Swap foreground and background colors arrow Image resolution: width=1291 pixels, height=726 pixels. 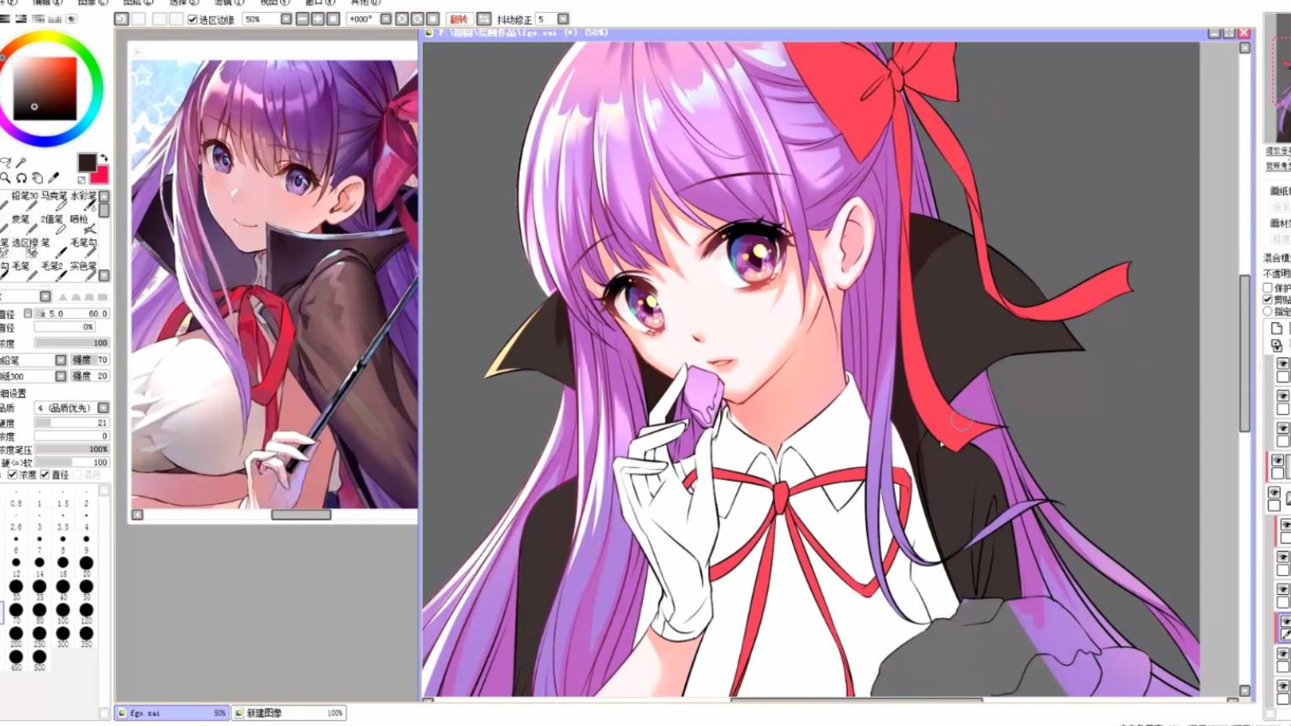tap(104, 158)
